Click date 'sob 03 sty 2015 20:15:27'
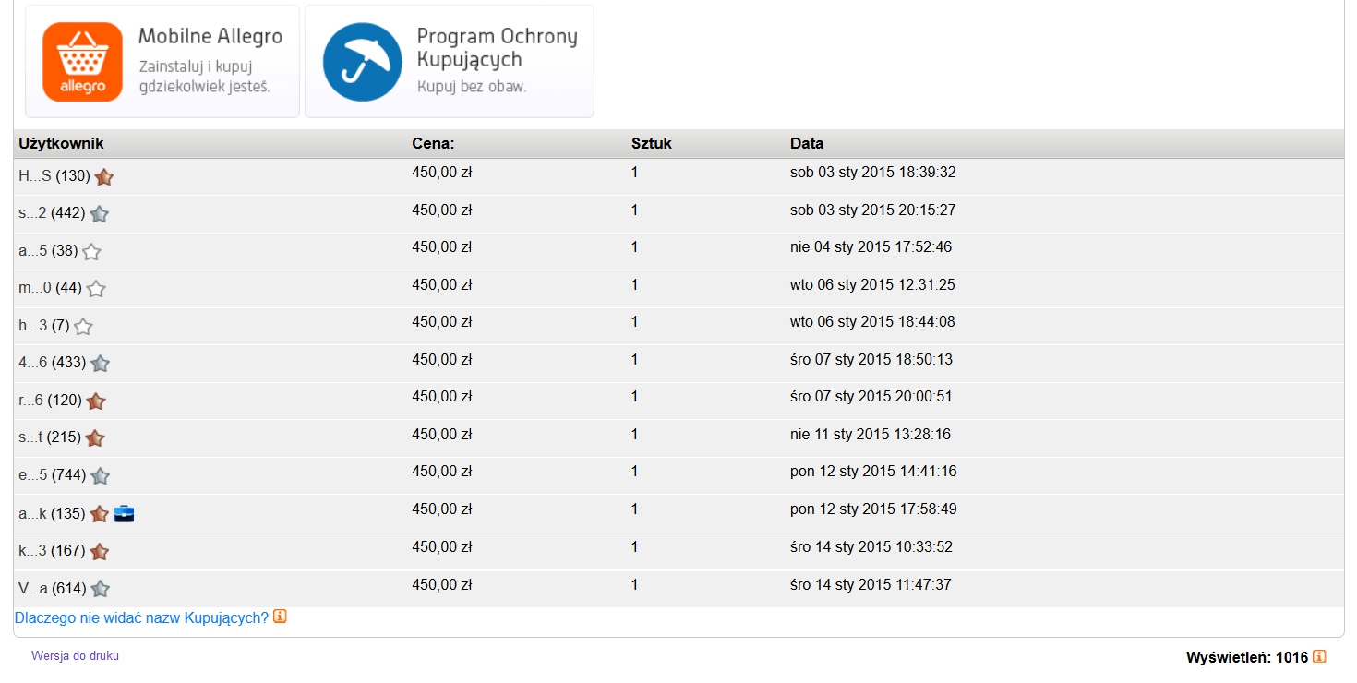This screenshot has width=1357, height=683. [x=872, y=210]
